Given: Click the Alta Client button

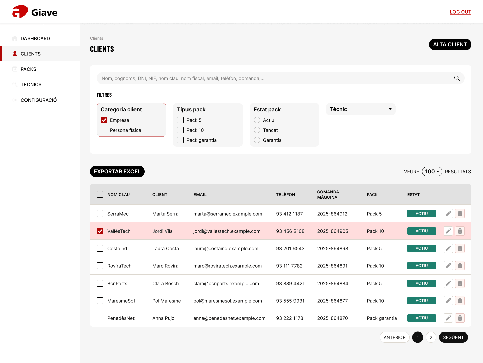Looking at the screenshot, I should click(450, 44).
